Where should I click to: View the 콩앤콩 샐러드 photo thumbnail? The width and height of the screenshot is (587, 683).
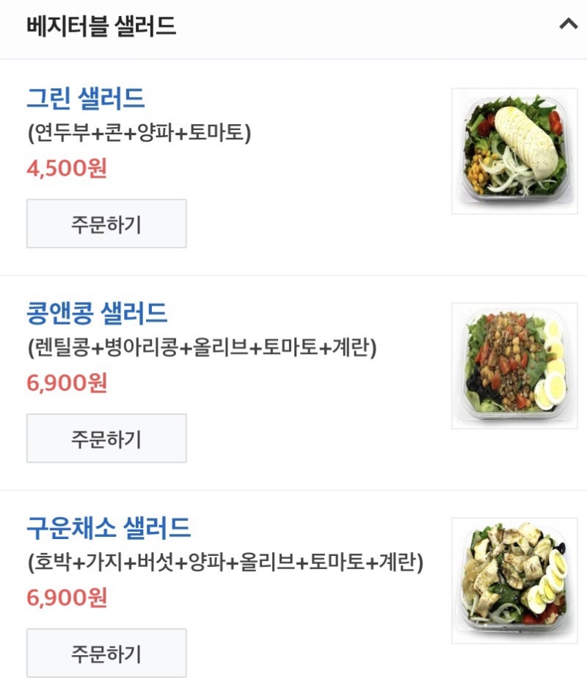[x=515, y=366]
